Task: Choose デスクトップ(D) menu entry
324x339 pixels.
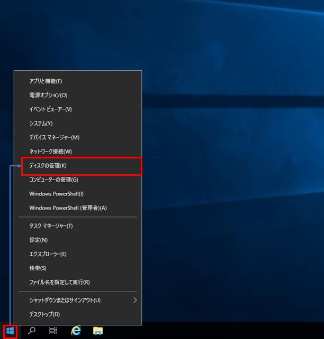Action: tap(78, 314)
